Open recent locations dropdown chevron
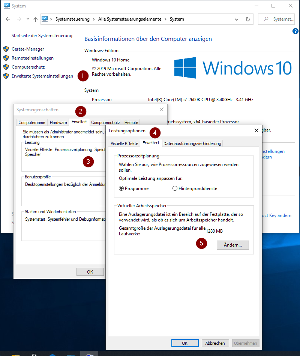 (x=28, y=19)
